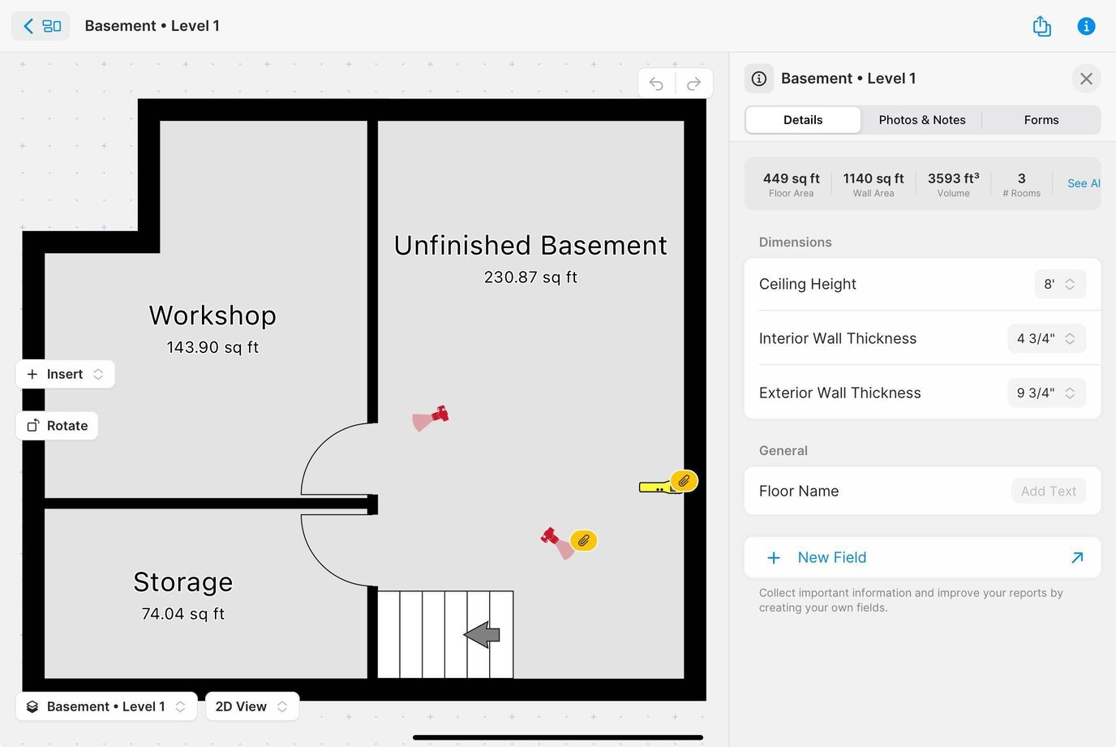This screenshot has width=1116, height=747.
Task: Open the Insert menu
Action: point(65,374)
